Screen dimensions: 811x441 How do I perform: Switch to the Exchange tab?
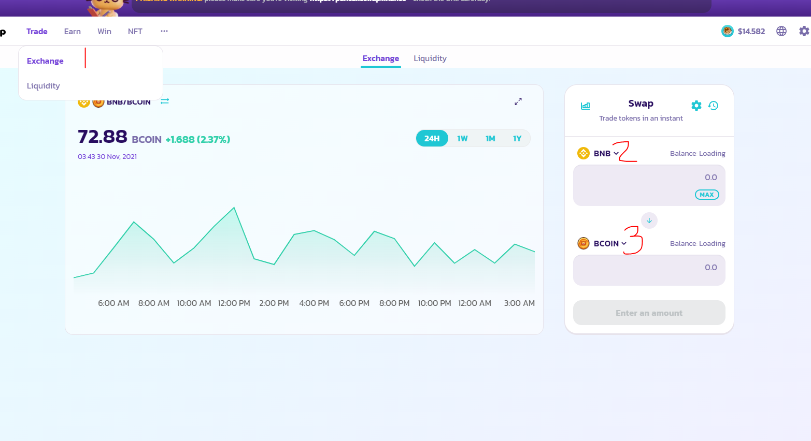[381, 58]
